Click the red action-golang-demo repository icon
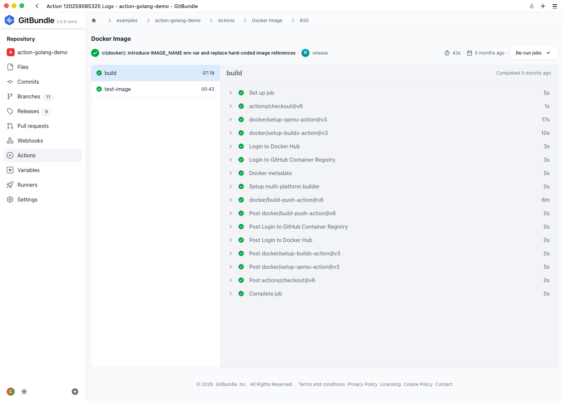The width and height of the screenshot is (563, 401). click(x=11, y=52)
